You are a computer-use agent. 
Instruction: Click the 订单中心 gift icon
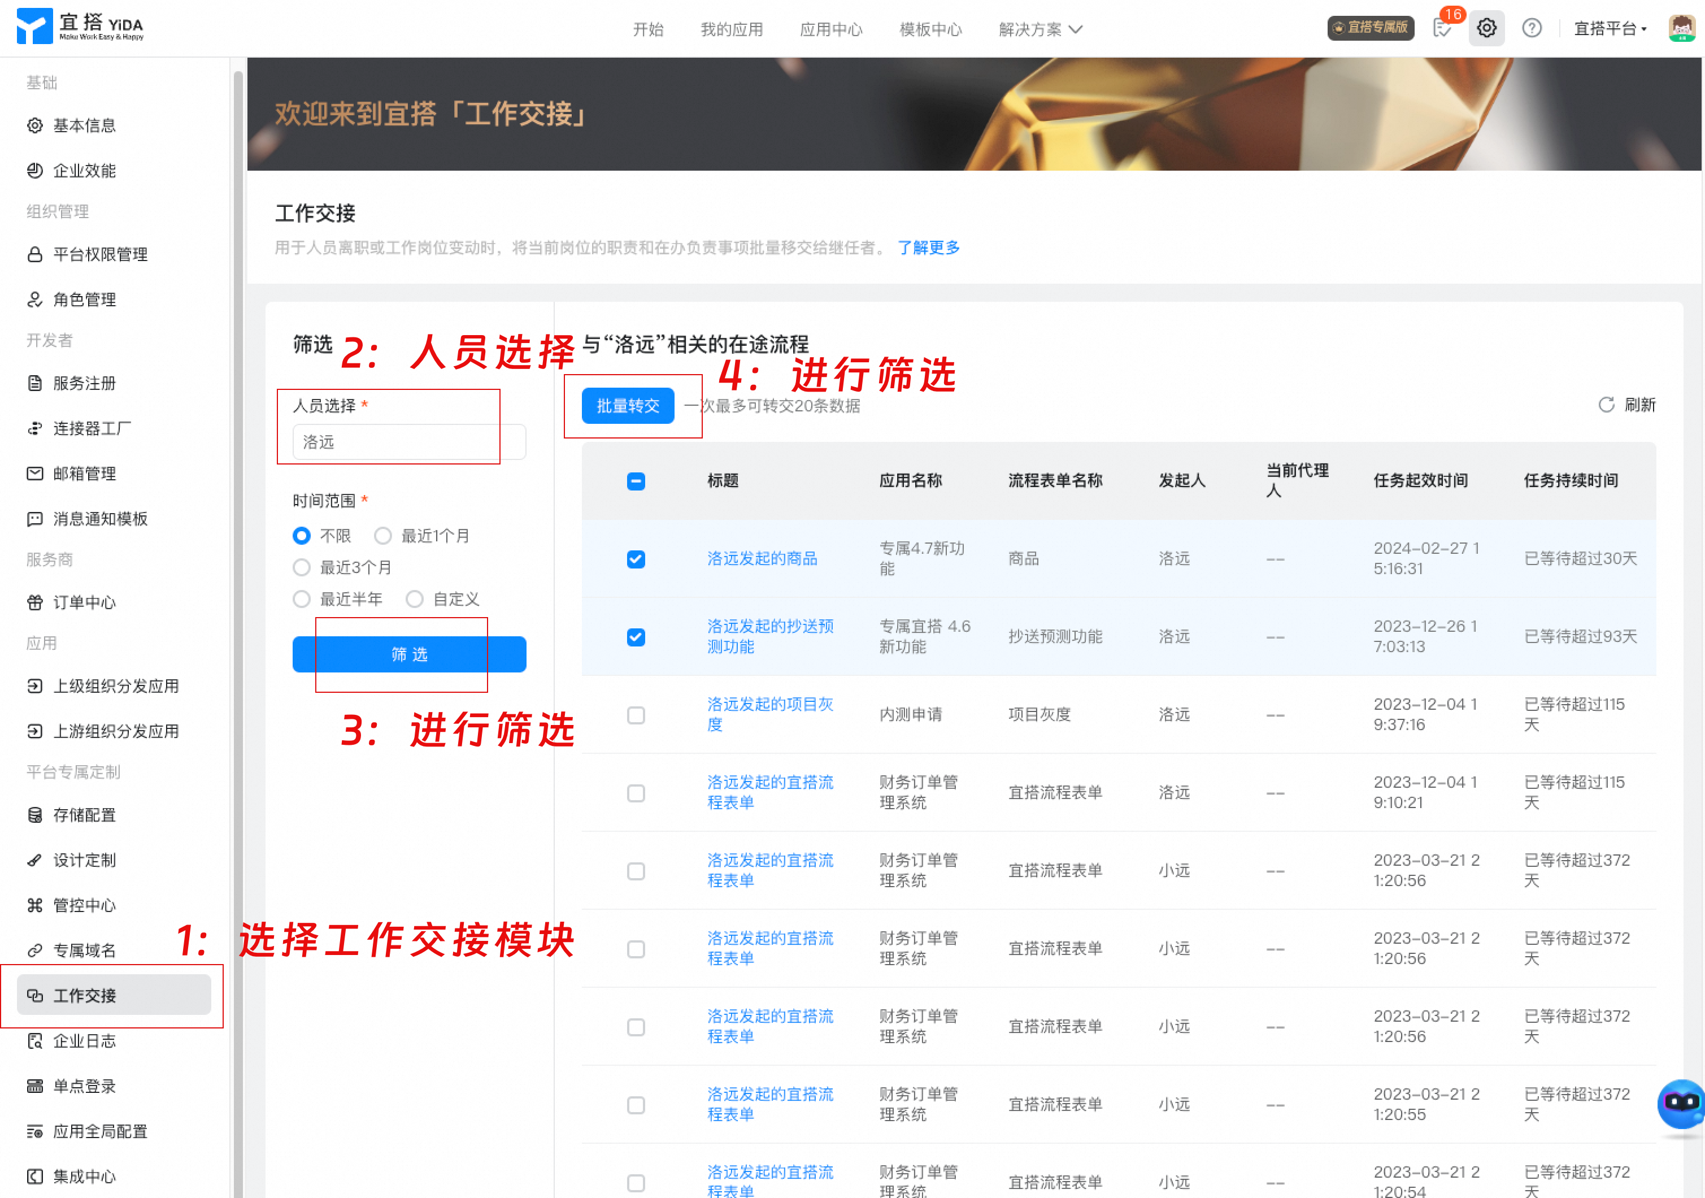[35, 602]
